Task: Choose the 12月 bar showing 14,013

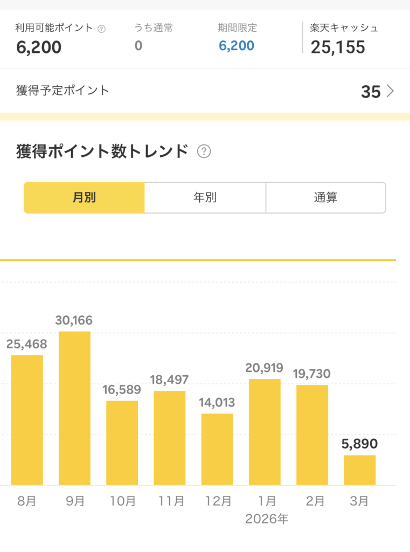Action: click(x=217, y=449)
